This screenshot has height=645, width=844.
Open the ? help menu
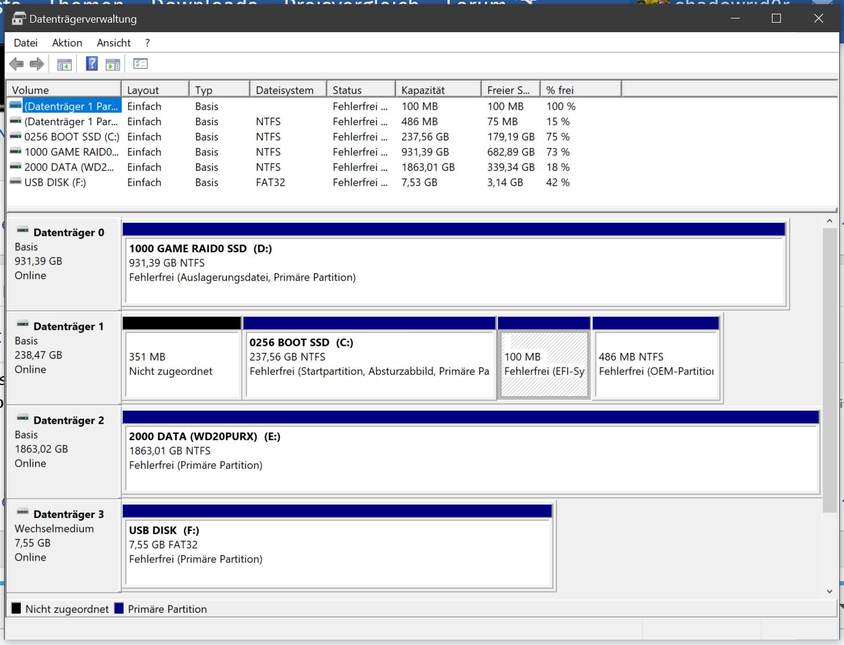[147, 43]
